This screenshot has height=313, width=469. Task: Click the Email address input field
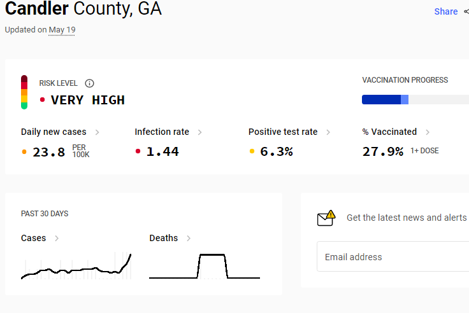click(393, 256)
